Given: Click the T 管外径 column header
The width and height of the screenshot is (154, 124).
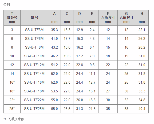Looking at the screenshot, I should pos(12,18).
